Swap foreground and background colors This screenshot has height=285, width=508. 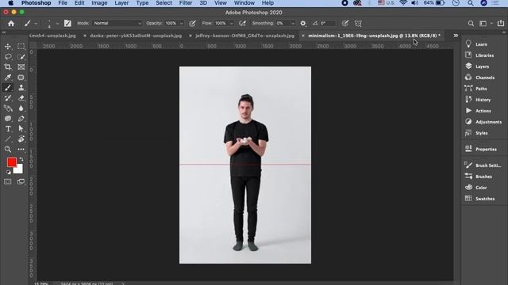[x=21, y=159]
